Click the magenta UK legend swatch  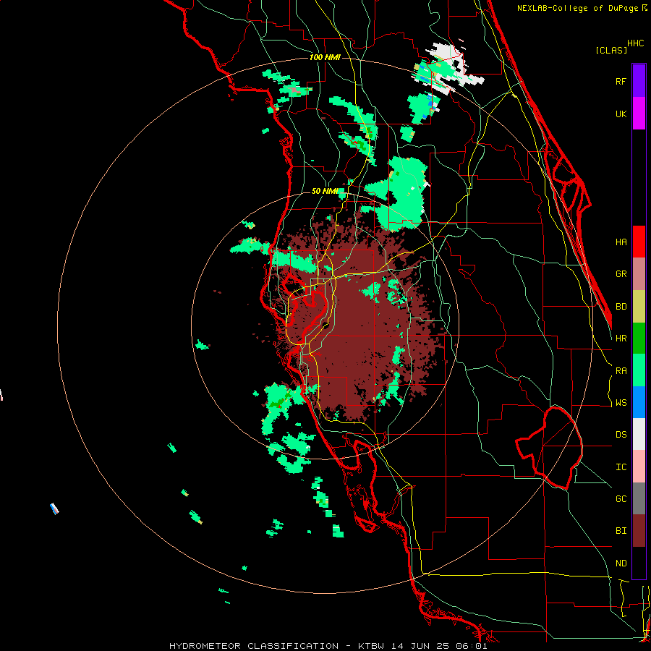[x=639, y=114]
